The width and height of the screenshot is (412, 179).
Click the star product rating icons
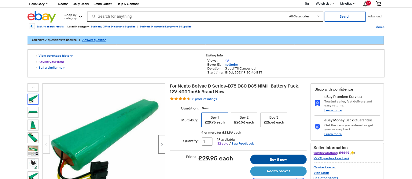(x=180, y=99)
